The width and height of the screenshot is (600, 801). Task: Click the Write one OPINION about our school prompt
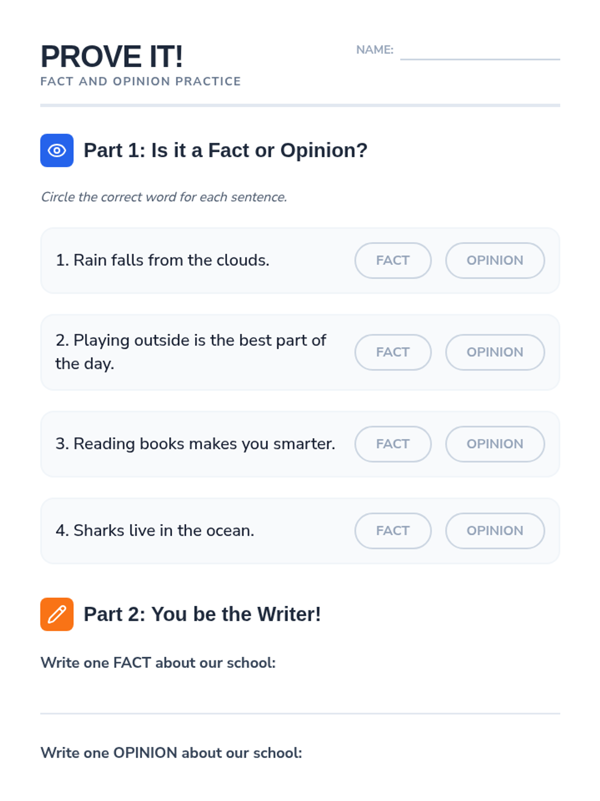click(171, 753)
